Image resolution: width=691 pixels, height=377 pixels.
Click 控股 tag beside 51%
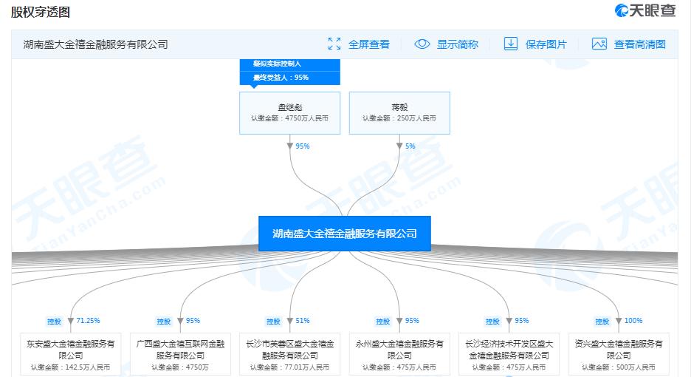(x=273, y=322)
